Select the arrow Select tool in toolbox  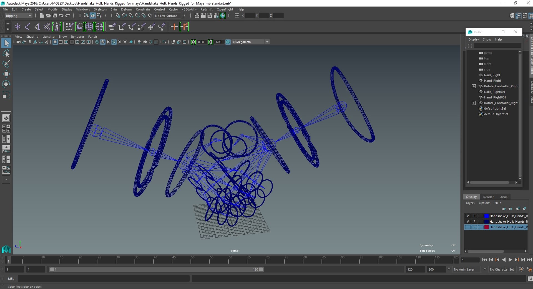point(6,43)
